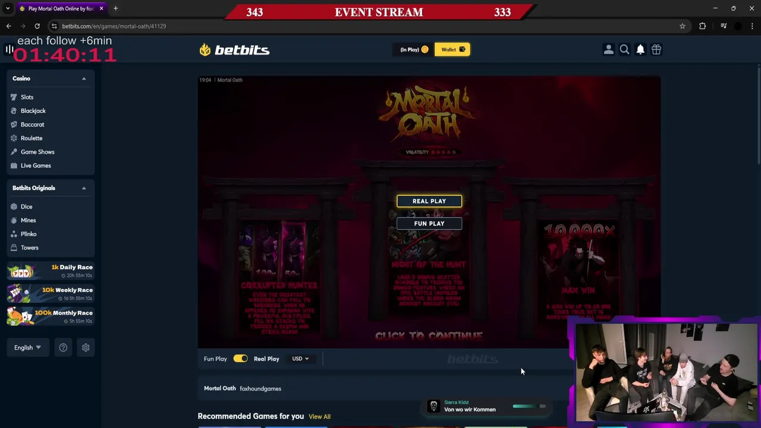Click the Sierra Kidd song album icon
The image size is (761, 428).
coord(433,407)
